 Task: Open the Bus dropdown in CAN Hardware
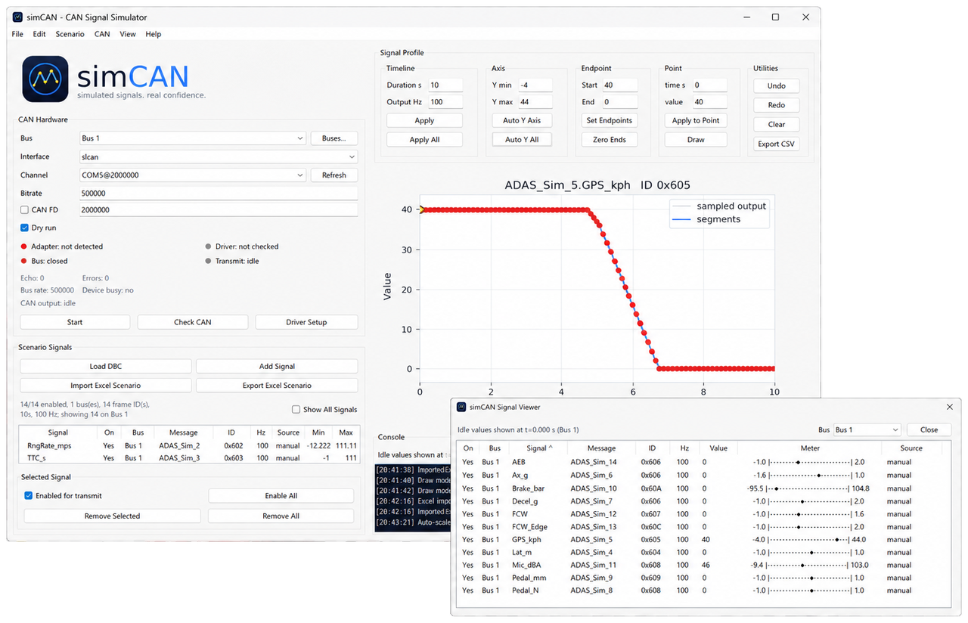point(192,138)
